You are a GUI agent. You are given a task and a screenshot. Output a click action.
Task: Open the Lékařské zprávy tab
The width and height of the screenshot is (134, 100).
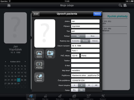88,97
